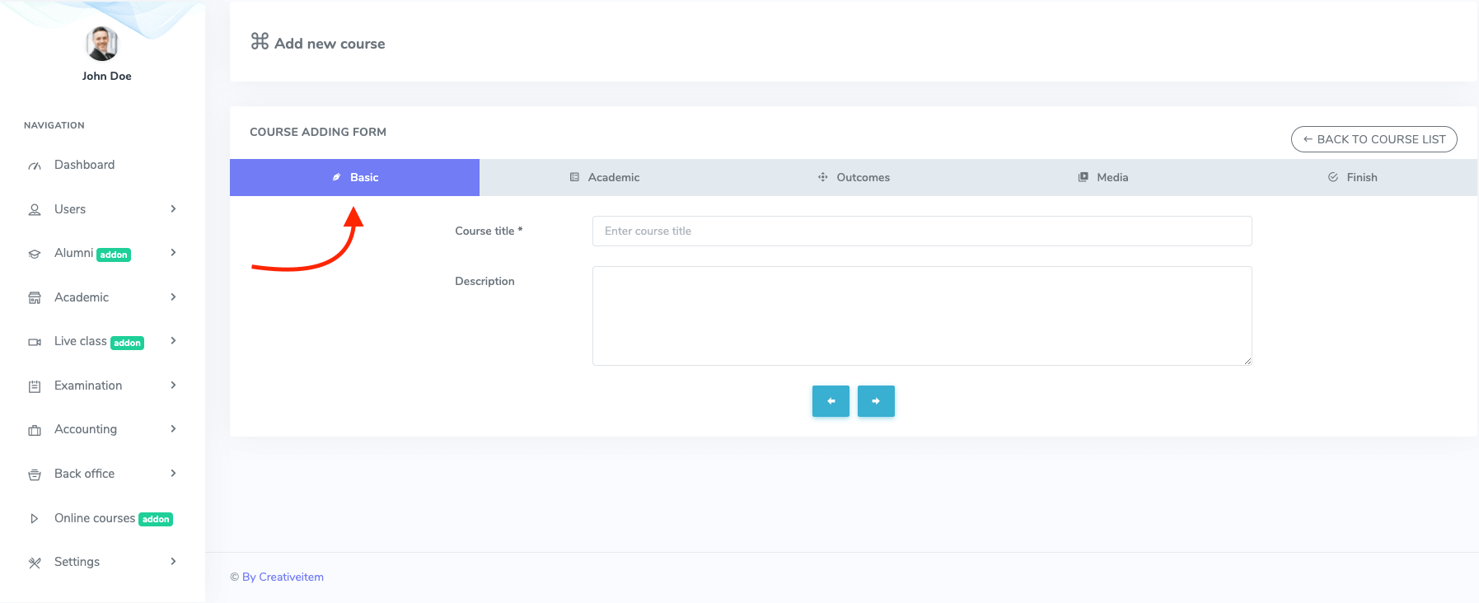This screenshot has height=603, width=1479.
Task: Expand the Settings submenu chevron
Action: pyautogui.click(x=173, y=562)
